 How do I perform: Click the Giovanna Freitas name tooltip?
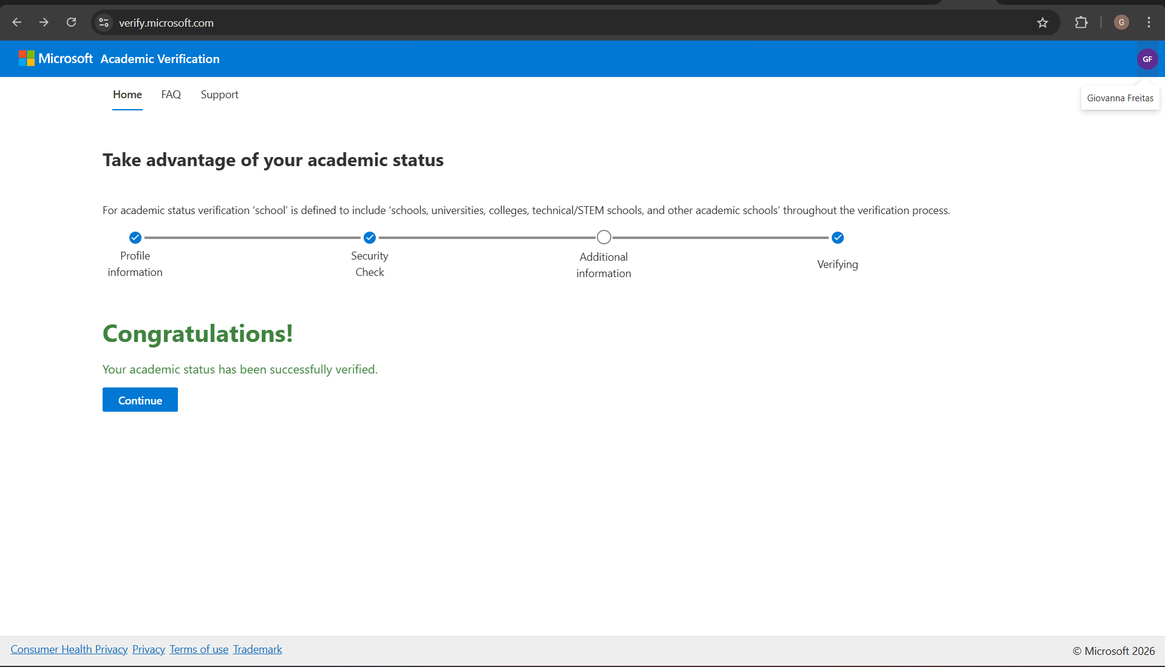(x=1120, y=98)
